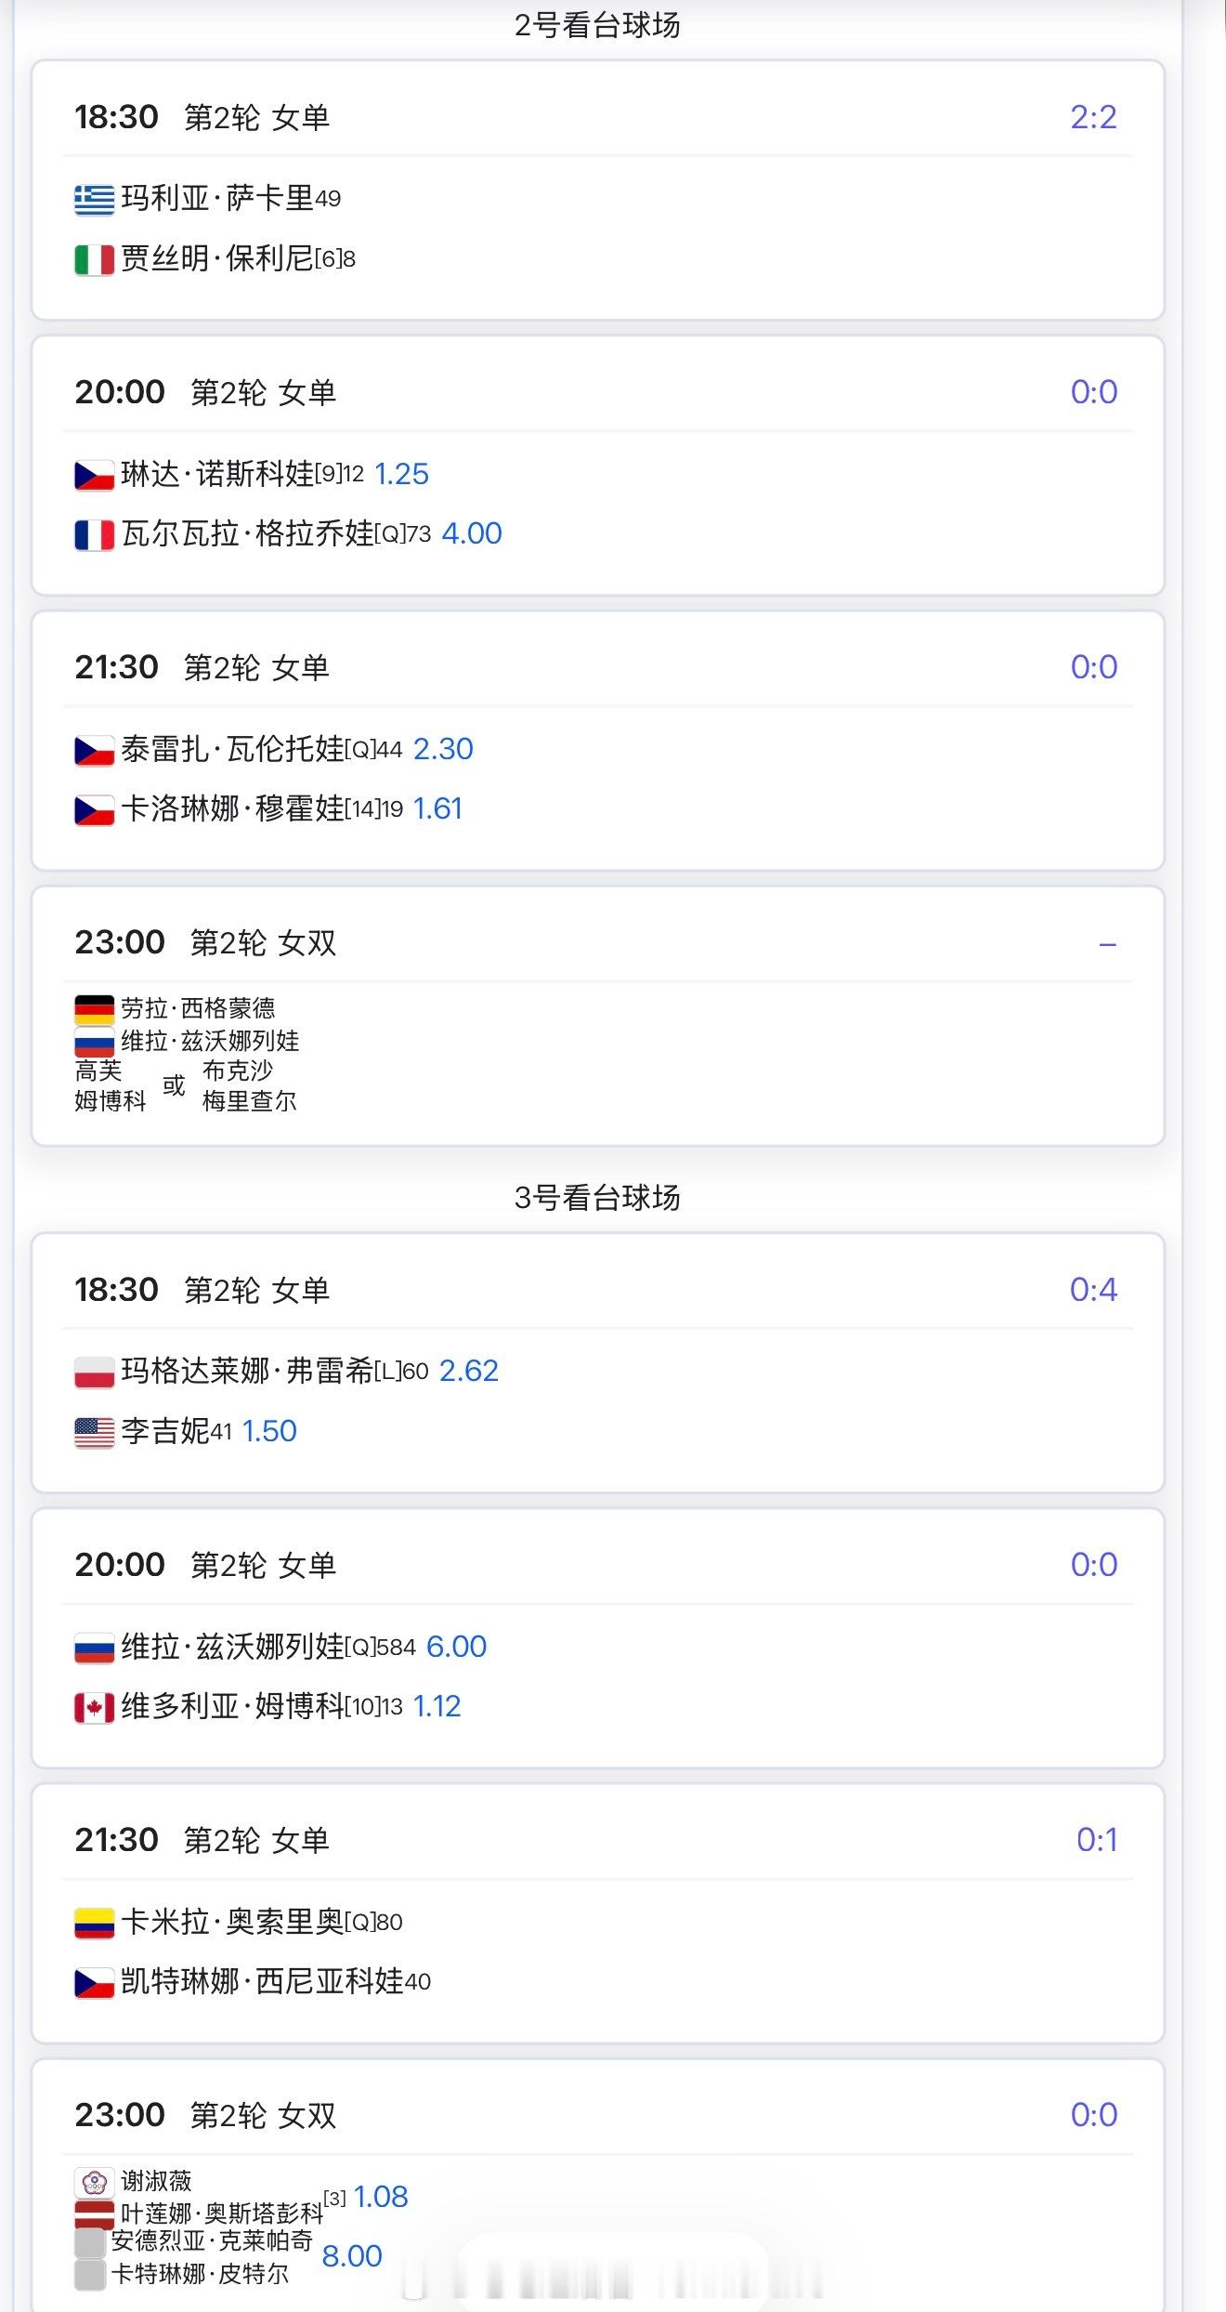This screenshot has width=1226, height=2312.
Task: Select odds 2.30 for 泰雷扎·瓦伦托娃
Action: coord(443,749)
